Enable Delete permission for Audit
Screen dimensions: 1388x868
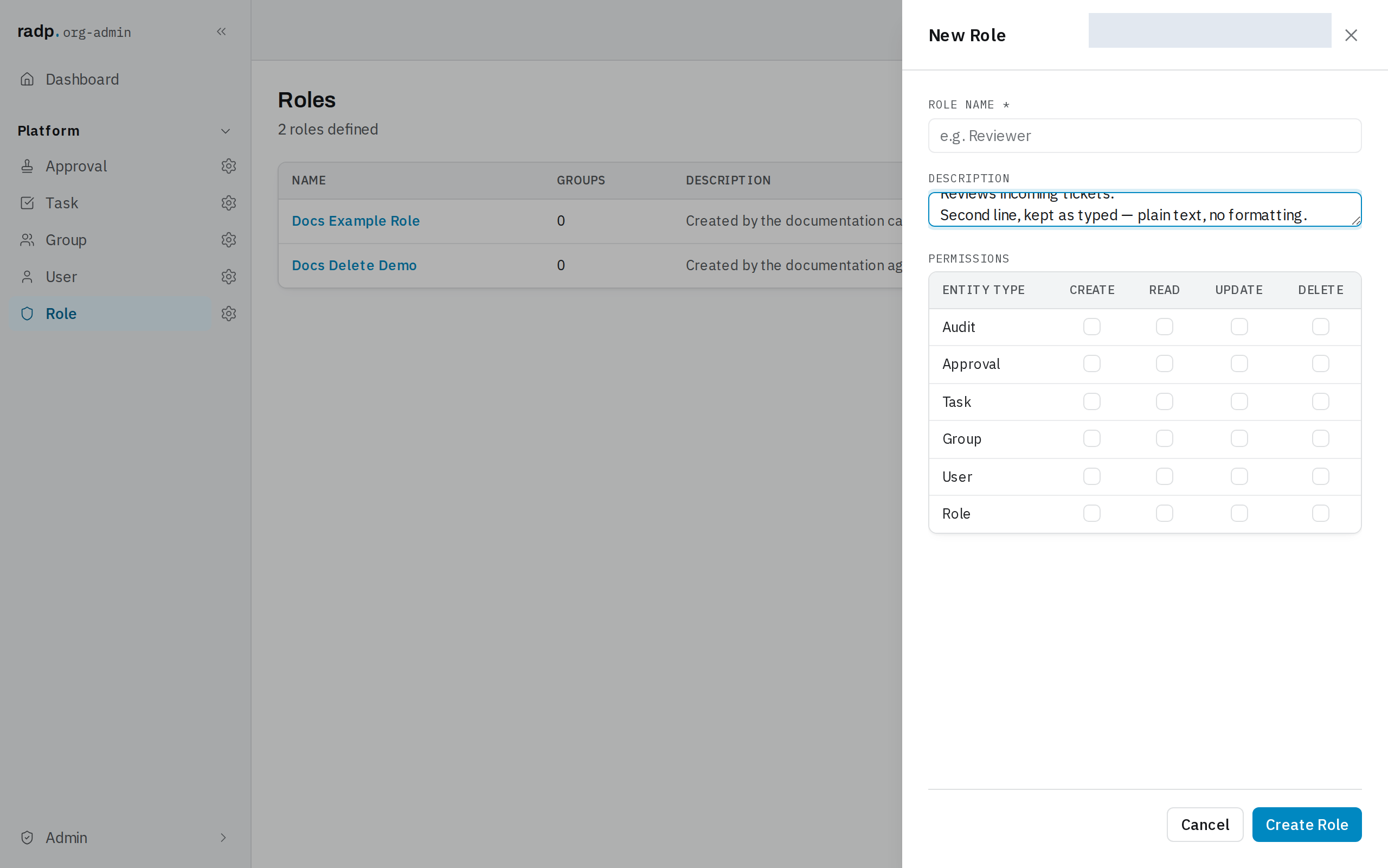tap(1320, 327)
